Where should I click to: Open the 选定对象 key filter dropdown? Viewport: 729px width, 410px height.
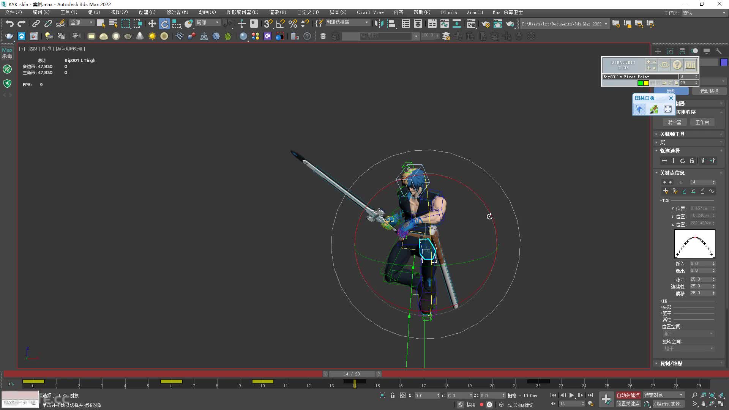[x=664, y=395]
